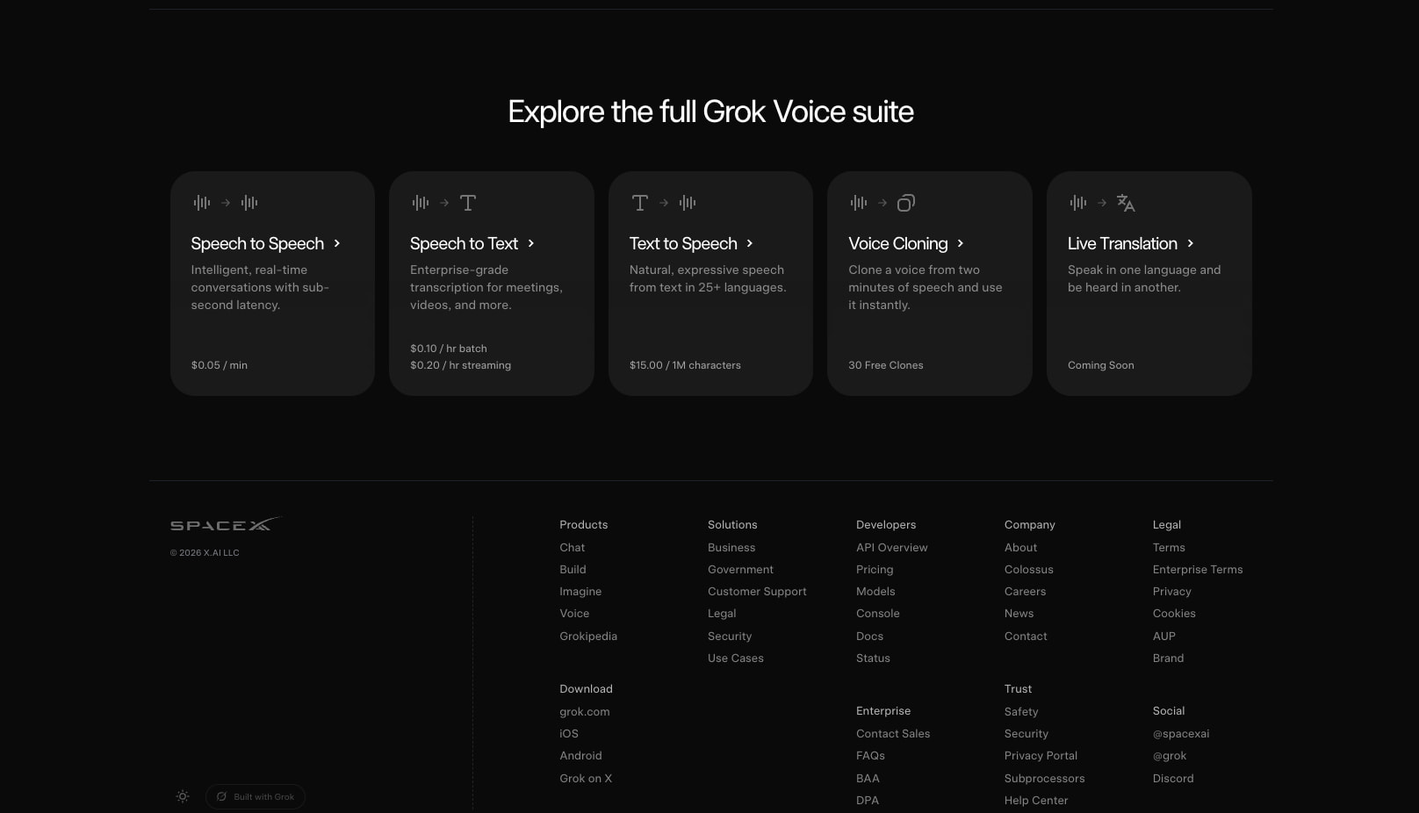This screenshot has height=813, width=1419.
Task: Visit Grokipedia link
Action: pyautogui.click(x=588, y=636)
